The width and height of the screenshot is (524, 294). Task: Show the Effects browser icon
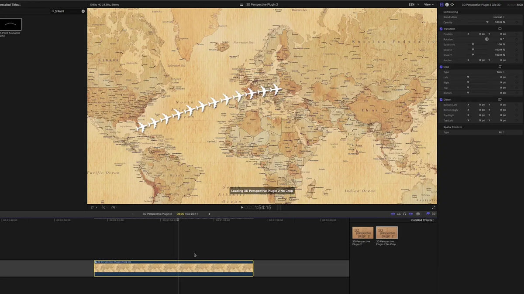click(x=428, y=214)
